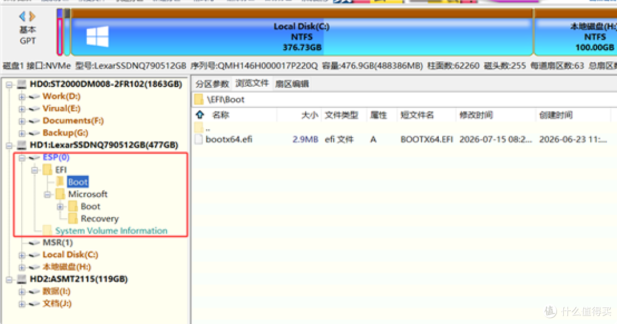The height and width of the screenshot is (324, 617).
Task: Select 本地磁盘(H:) in the tree
Action: click(x=67, y=267)
